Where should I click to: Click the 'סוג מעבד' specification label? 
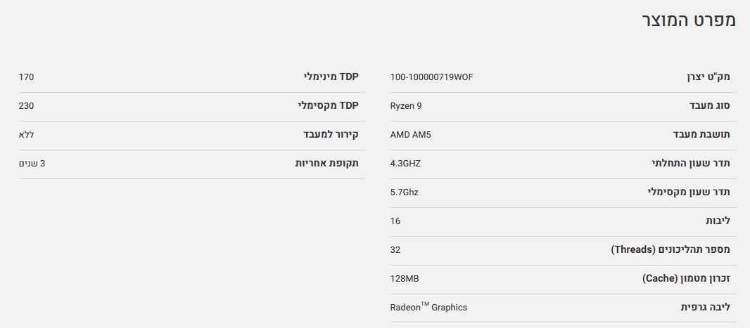(x=709, y=105)
